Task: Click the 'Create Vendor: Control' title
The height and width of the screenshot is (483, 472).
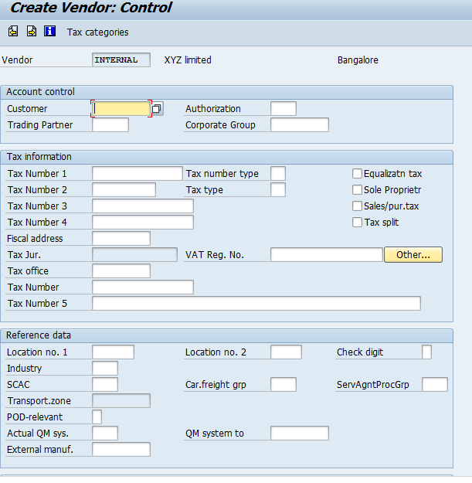Action: click(x=91, y=8)
